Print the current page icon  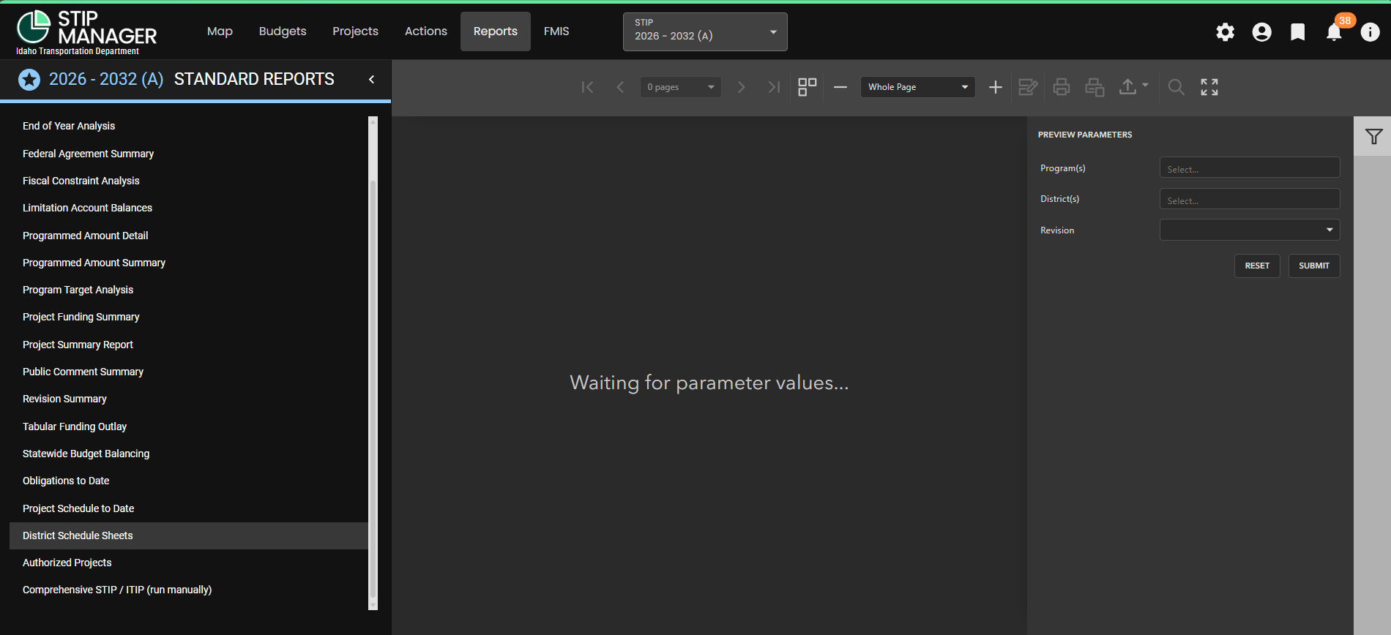(x=1094, y=87)
